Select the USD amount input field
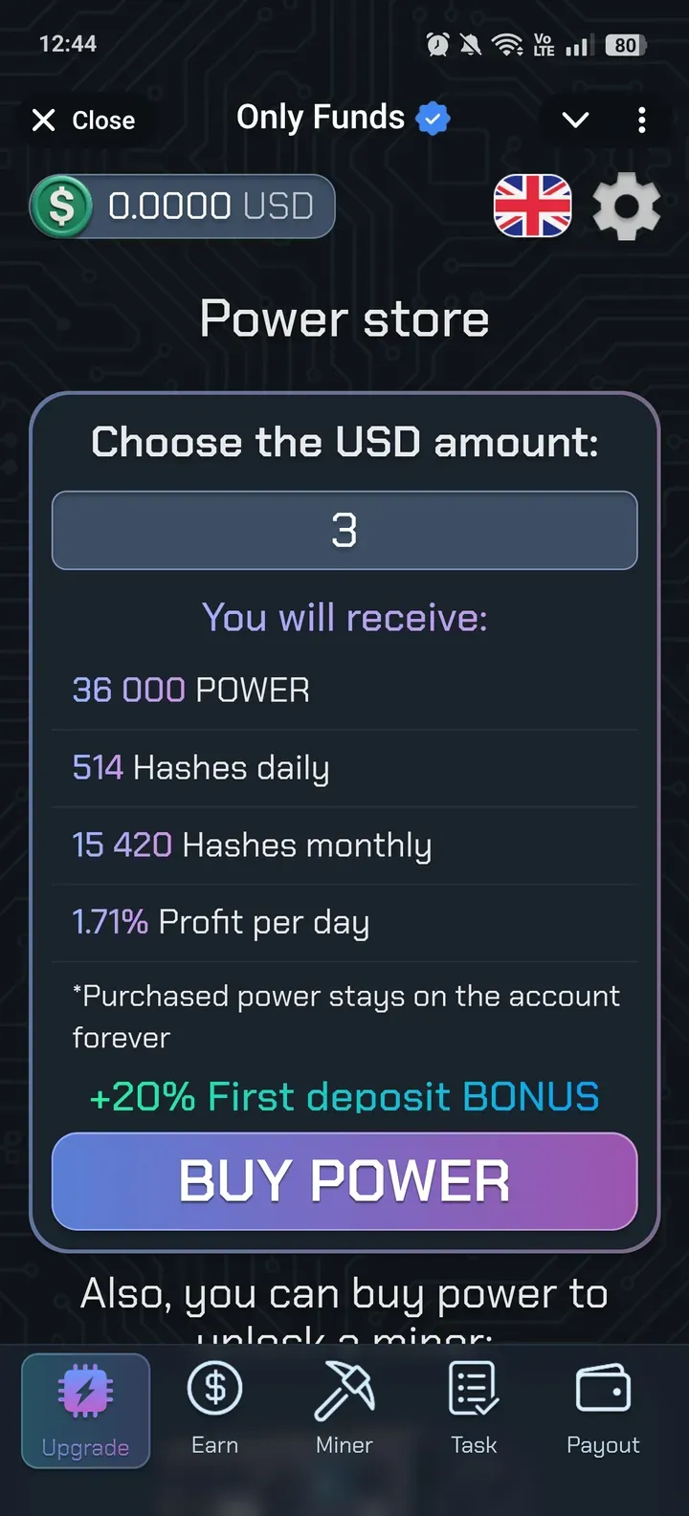Screen dimensions: 689x1516 [x=344, y=530]
